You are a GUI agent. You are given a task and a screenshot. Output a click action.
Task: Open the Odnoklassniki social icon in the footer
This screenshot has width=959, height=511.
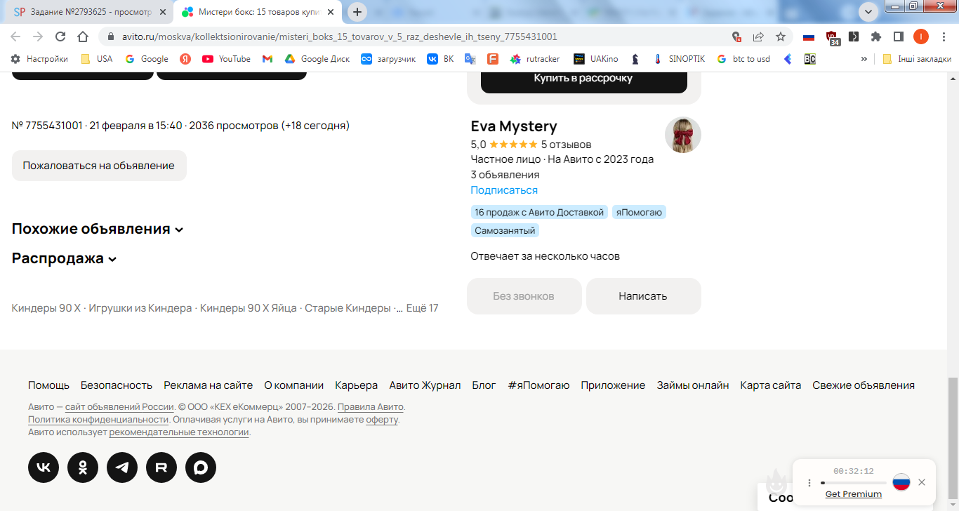point(83,467)
